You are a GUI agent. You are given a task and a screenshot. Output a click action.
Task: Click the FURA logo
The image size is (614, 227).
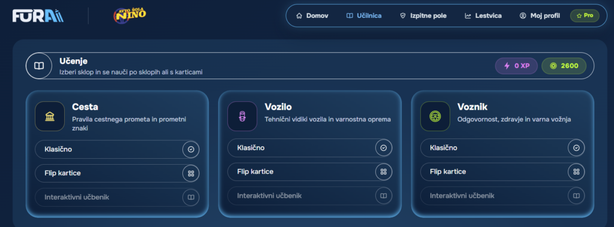pos(38,16)
